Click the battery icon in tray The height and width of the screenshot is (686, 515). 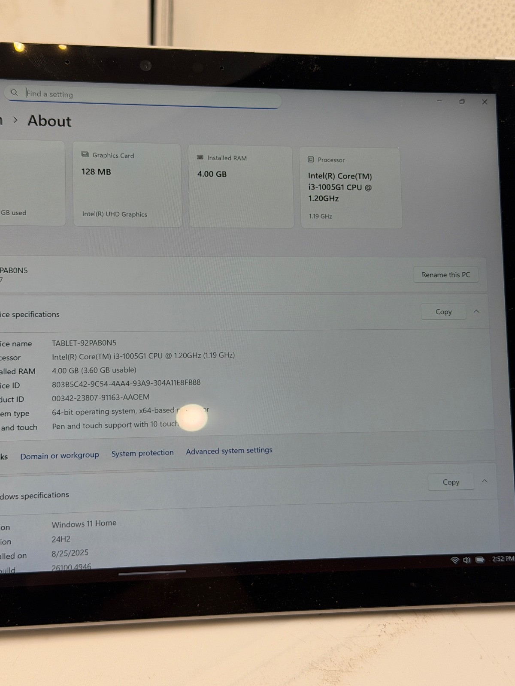[480, 560]
